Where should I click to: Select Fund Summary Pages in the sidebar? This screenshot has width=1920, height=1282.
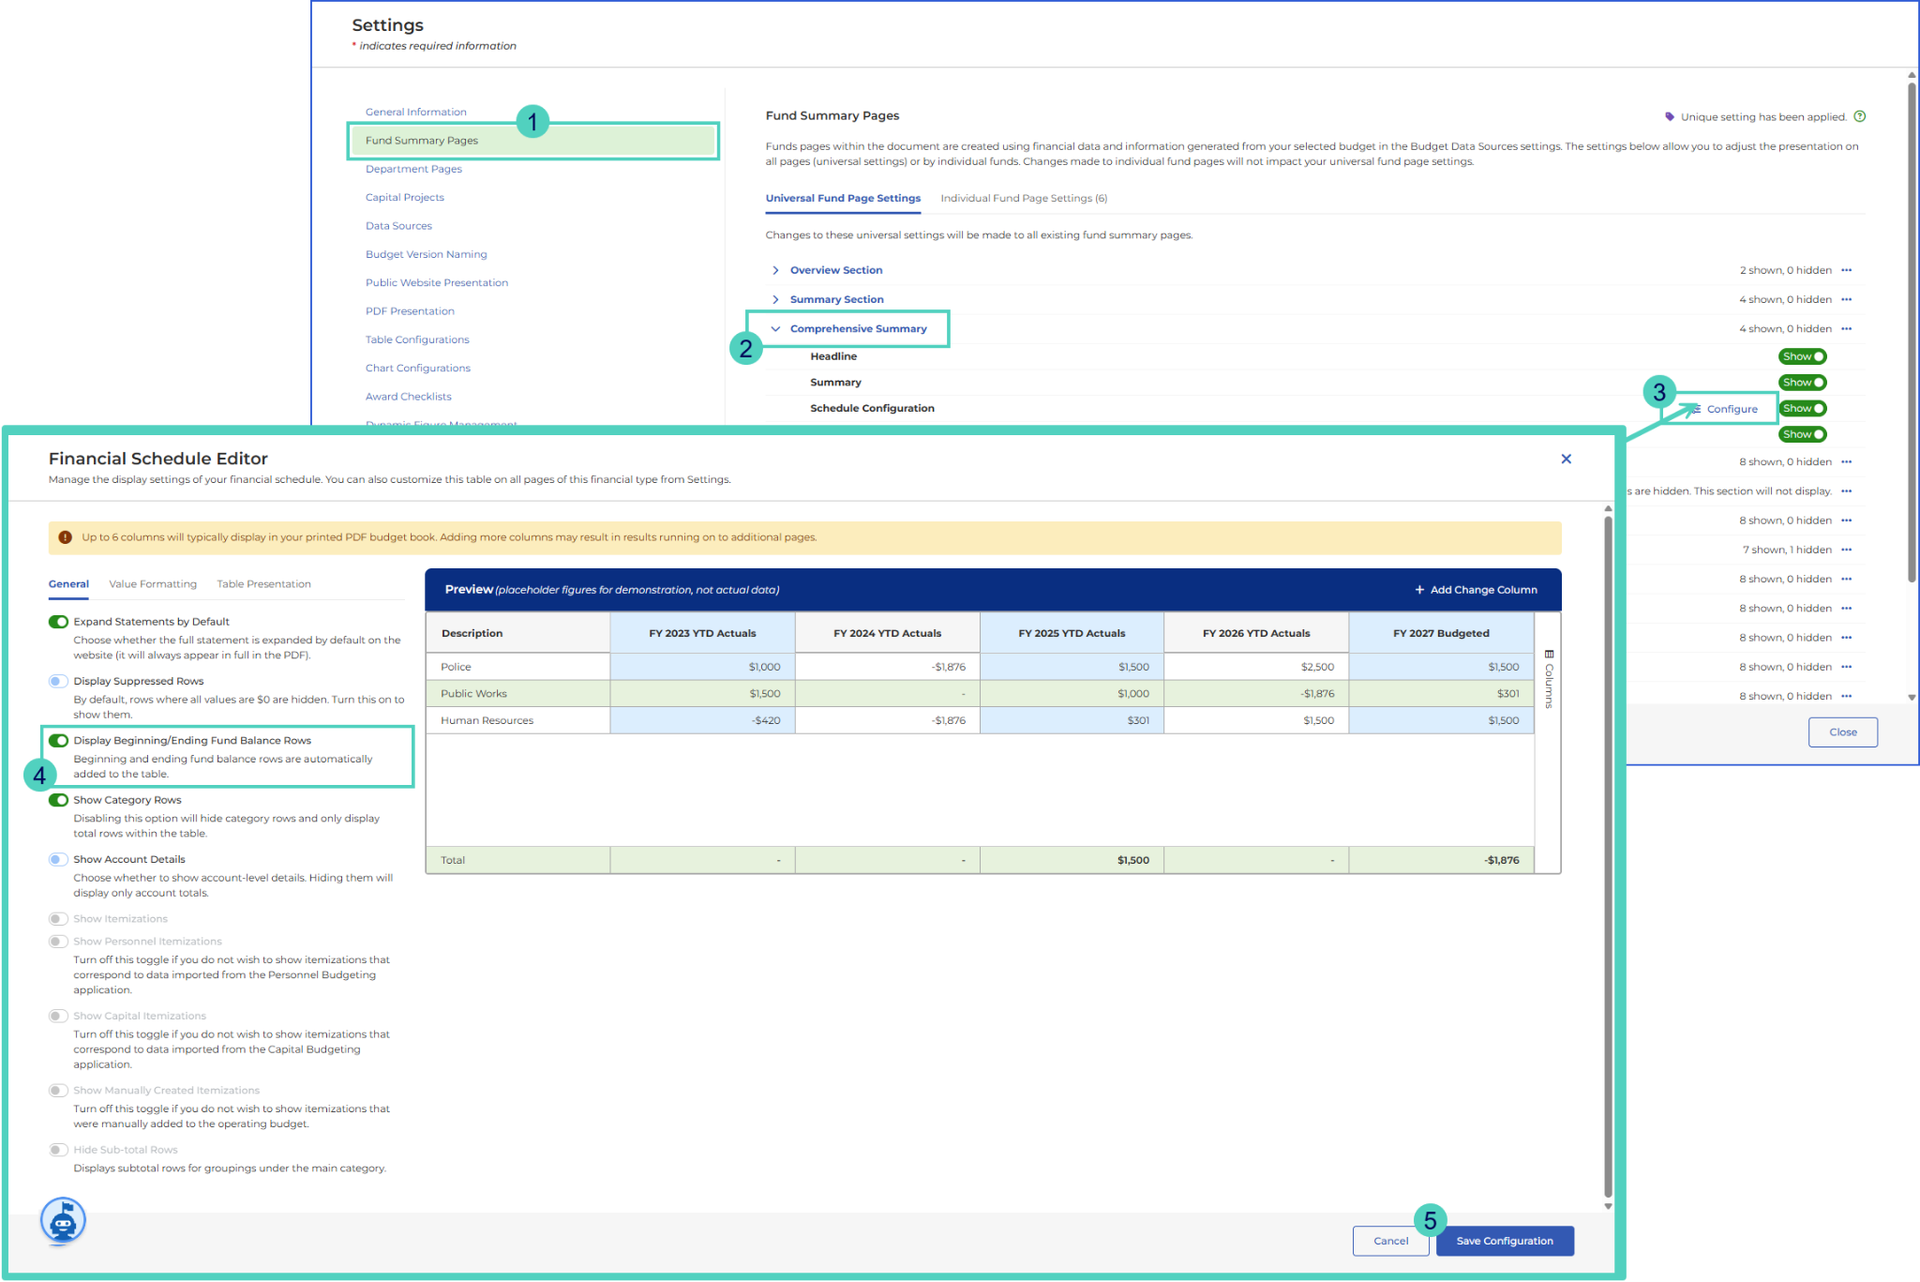532,141
